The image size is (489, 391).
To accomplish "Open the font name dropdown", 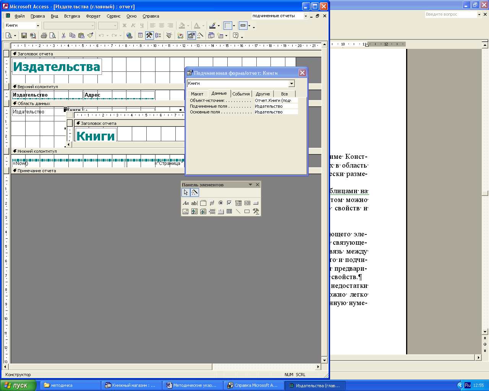I will click(92, 26).
